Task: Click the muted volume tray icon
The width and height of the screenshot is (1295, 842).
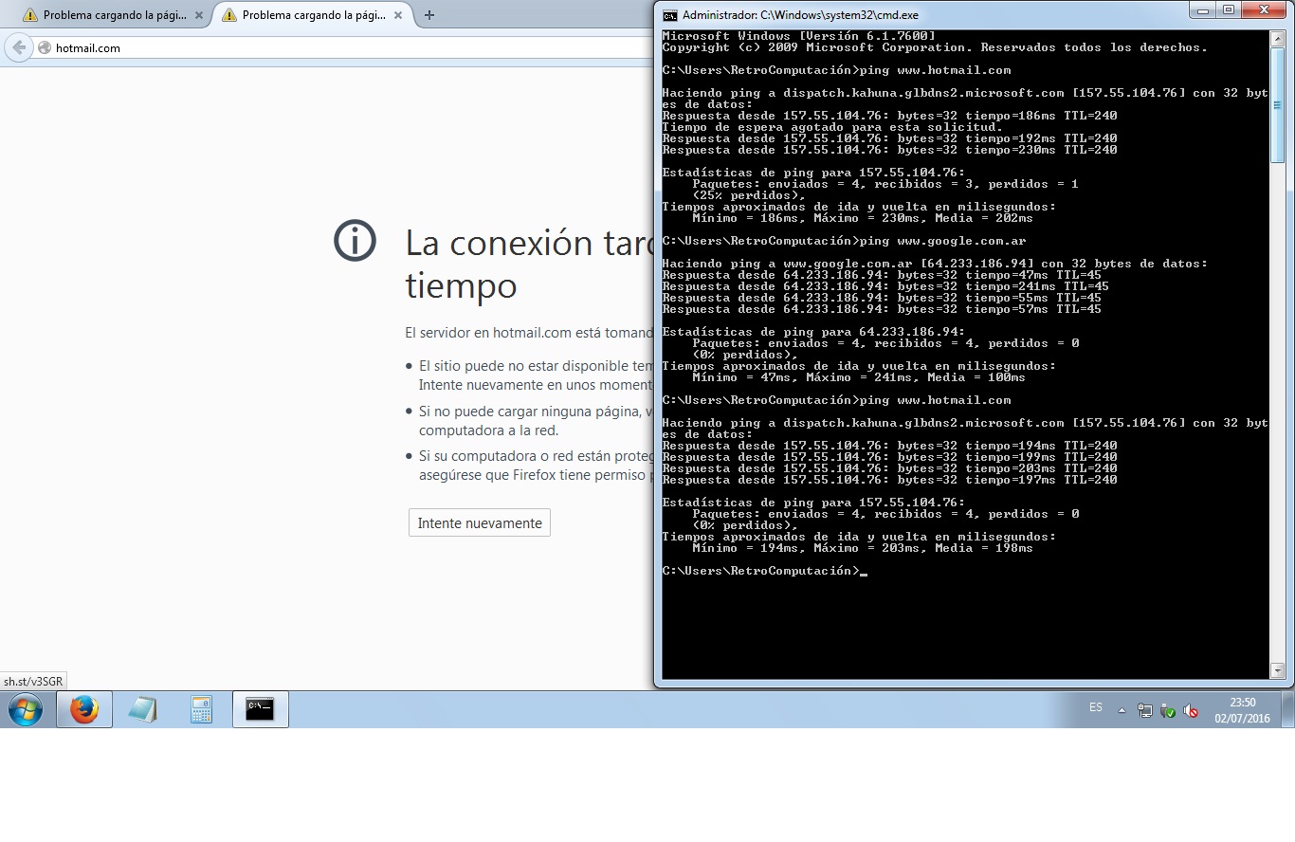Action: (x=1191, y=710)
